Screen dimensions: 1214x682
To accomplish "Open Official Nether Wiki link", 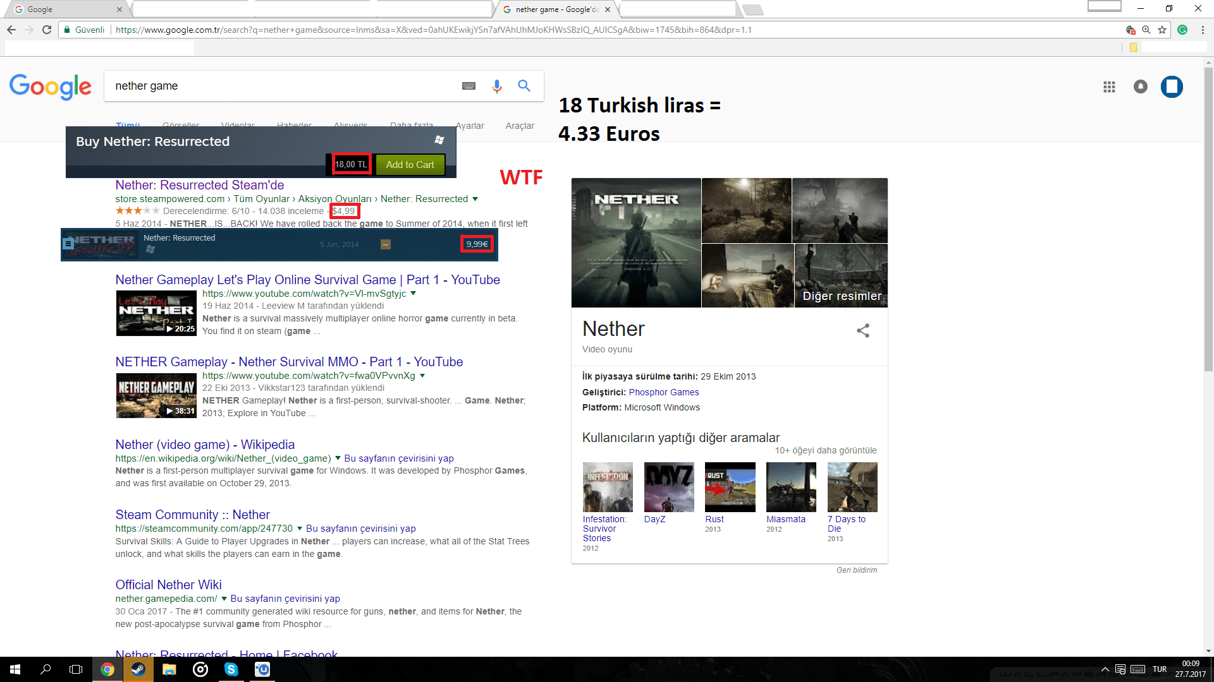I will click(168, 585).
